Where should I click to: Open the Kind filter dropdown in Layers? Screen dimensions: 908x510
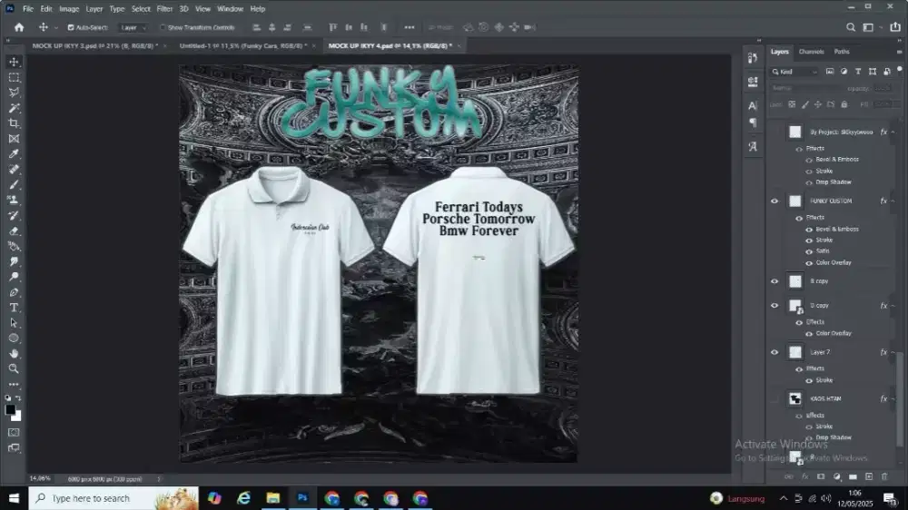tap(794, 72)
